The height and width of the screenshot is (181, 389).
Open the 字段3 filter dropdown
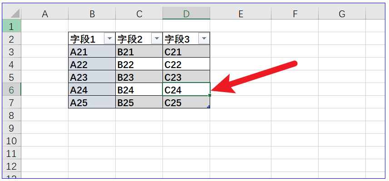(x=204, y=39)
